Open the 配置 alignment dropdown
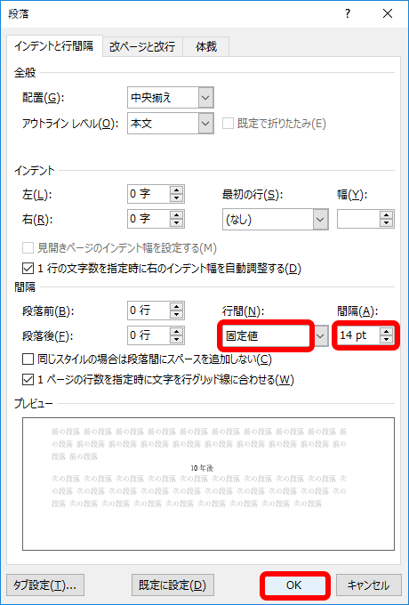This screenshot has height=605, width=409. pos(206,97)
